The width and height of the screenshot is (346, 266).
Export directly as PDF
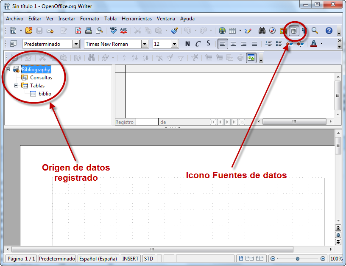pos(78,31)
